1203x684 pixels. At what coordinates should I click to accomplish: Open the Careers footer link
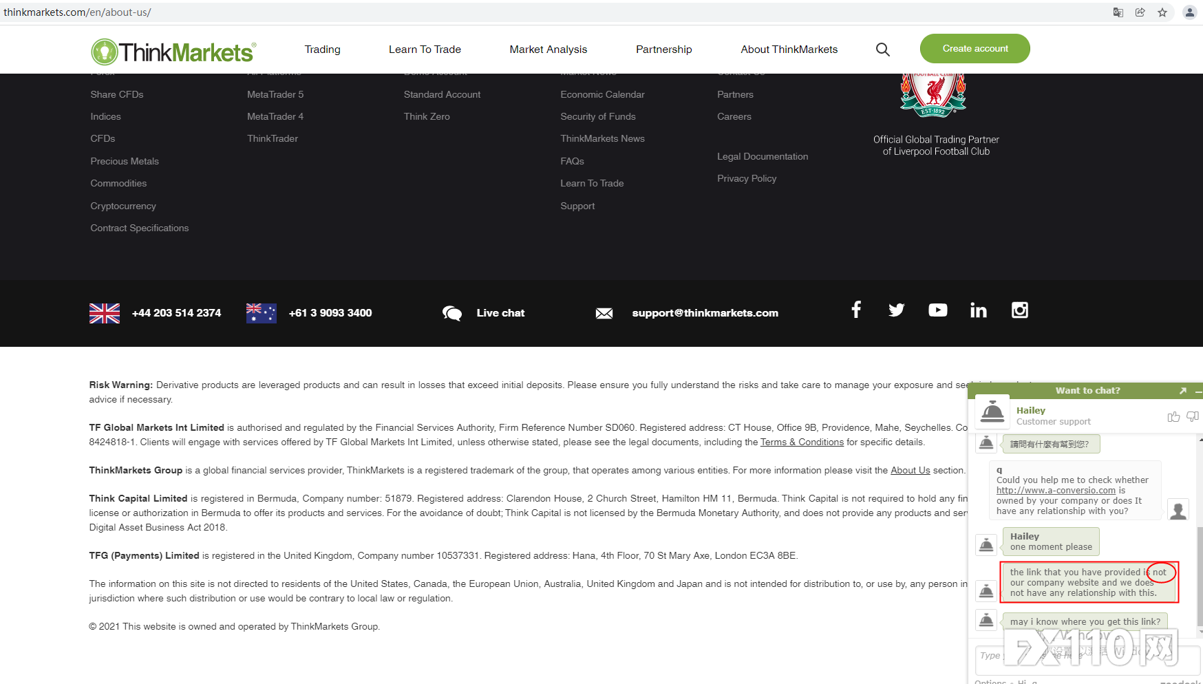(x=734, y=116)
